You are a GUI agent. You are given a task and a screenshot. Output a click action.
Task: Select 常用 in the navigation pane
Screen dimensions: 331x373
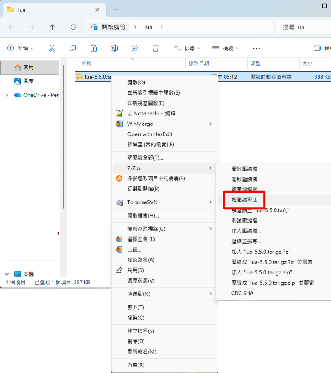[28, 68]
